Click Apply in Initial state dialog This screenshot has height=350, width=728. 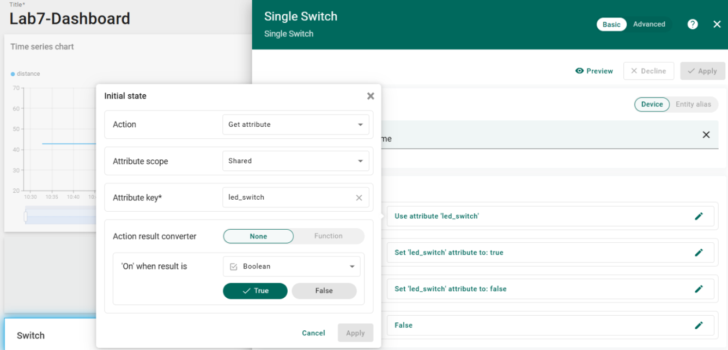pos(355,333)
